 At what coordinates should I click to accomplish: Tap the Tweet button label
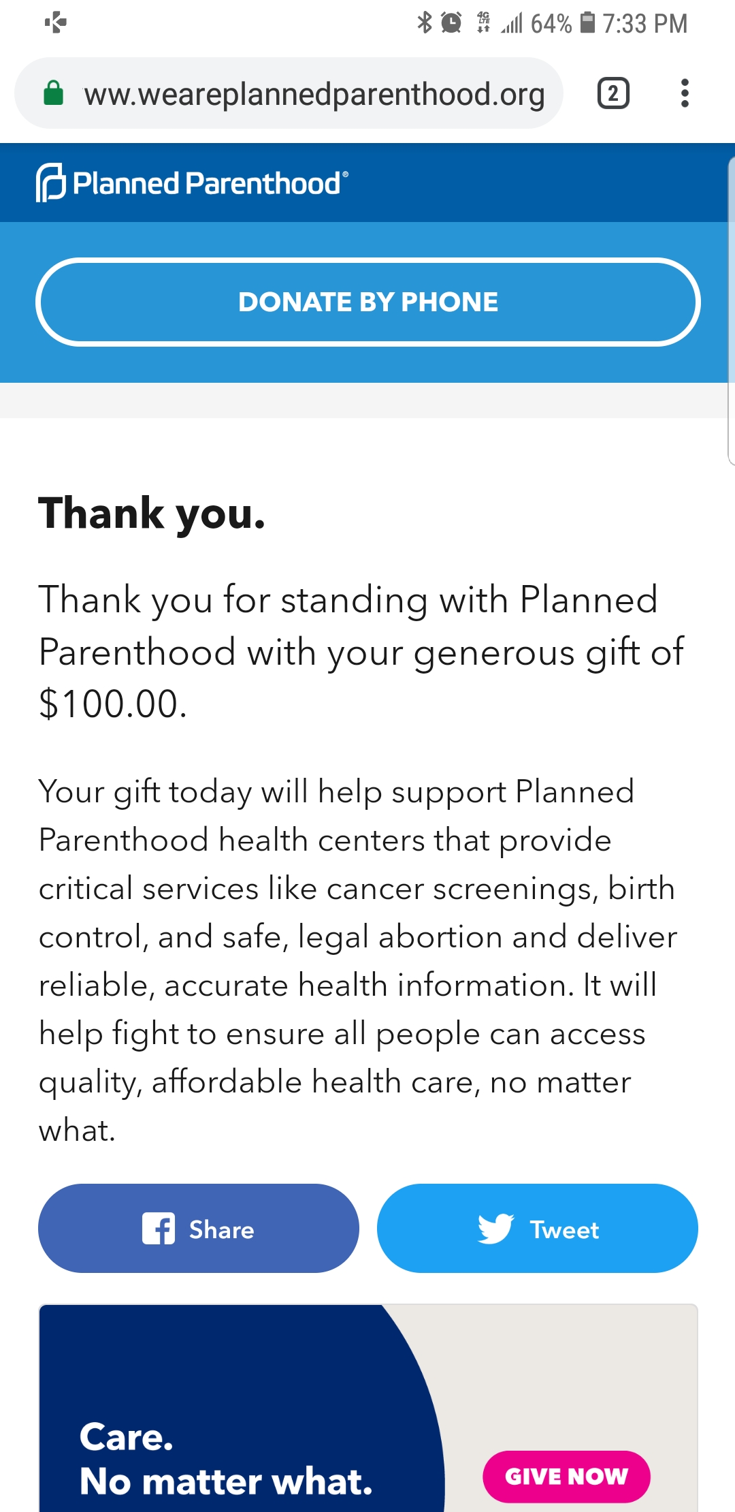point(564,1230)
